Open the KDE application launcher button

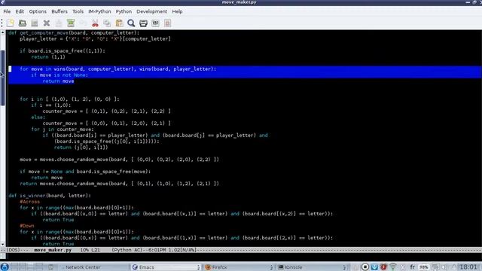tap(5, 266)
